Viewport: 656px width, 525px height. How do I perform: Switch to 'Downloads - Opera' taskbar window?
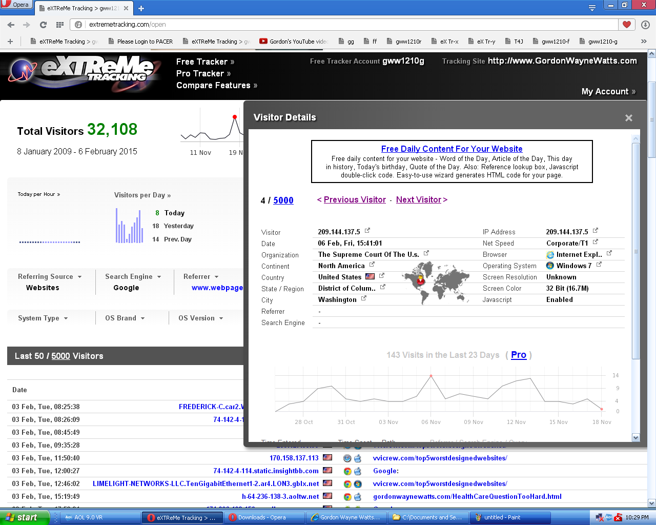[264, 517]
